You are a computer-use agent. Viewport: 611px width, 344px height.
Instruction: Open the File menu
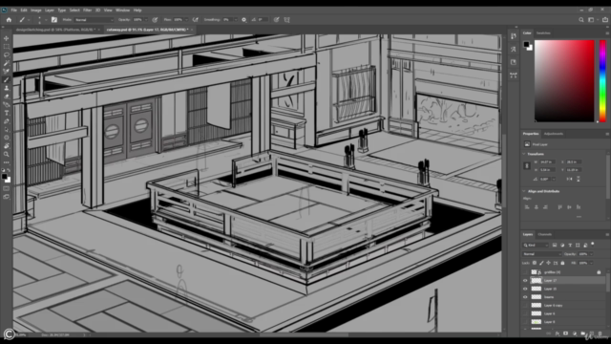pyautogui.click(x=13, y=11)
